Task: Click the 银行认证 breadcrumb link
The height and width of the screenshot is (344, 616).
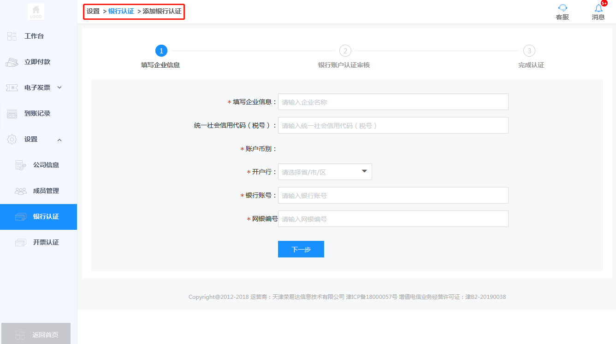Action: [x=121, y=11]
